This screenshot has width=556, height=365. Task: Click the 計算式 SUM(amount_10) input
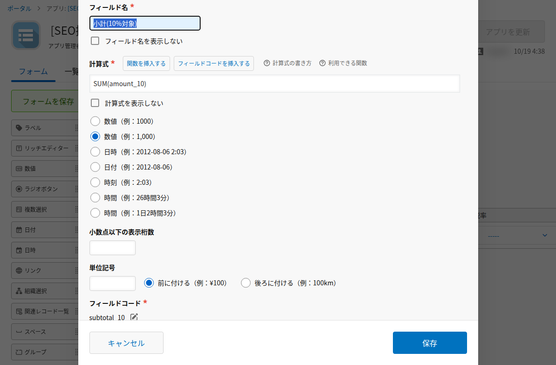(x=275, y=84)
